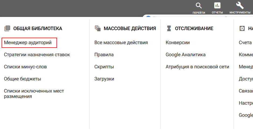Open Менеджер аудиторий
This screenshot has width=253, height=131.
28,43
